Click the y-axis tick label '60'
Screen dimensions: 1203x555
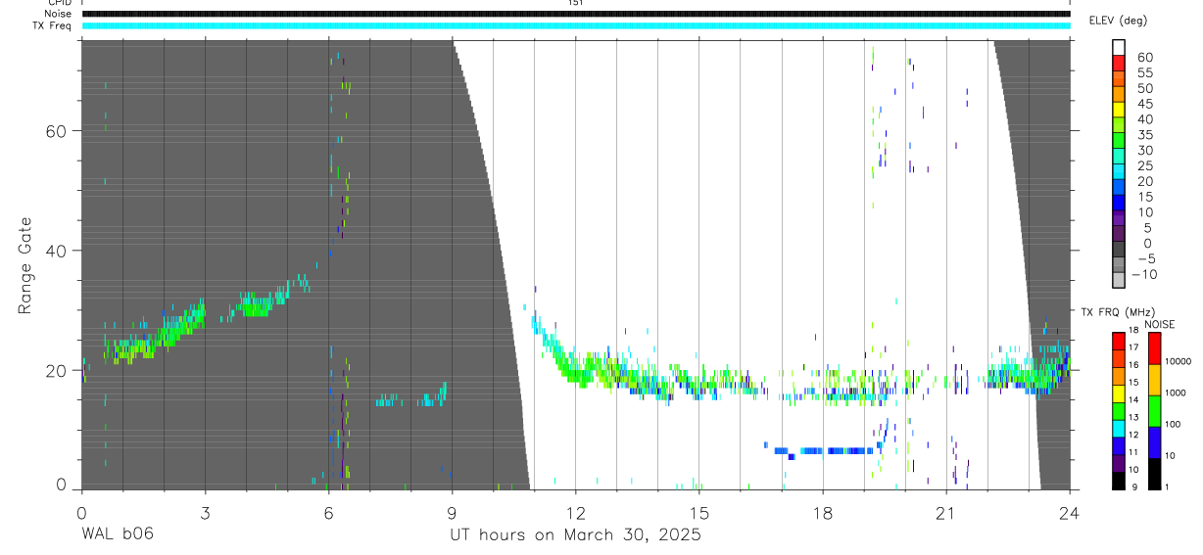57,131
